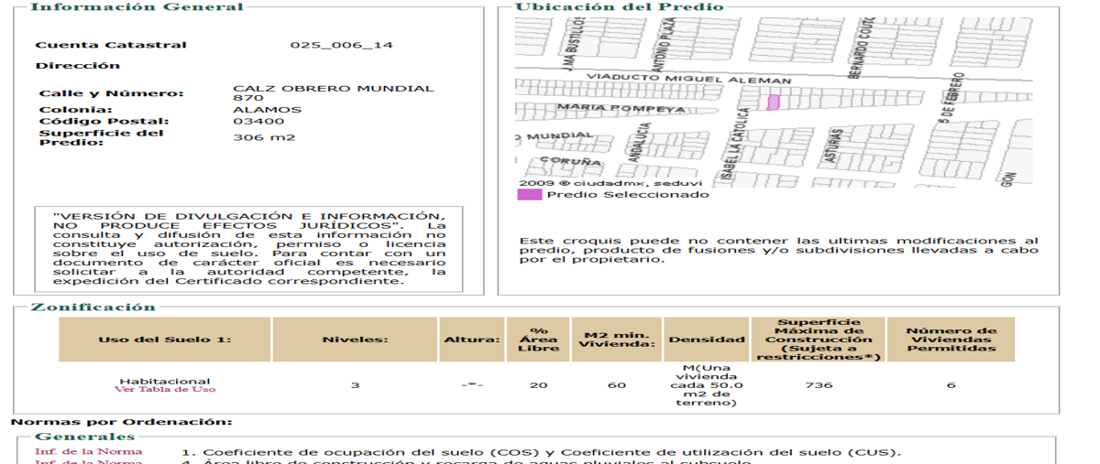Viewport: 1100px width, 464px height.
Task: Click the croquis disclaimer paragraph
Action: pos(778,250)
